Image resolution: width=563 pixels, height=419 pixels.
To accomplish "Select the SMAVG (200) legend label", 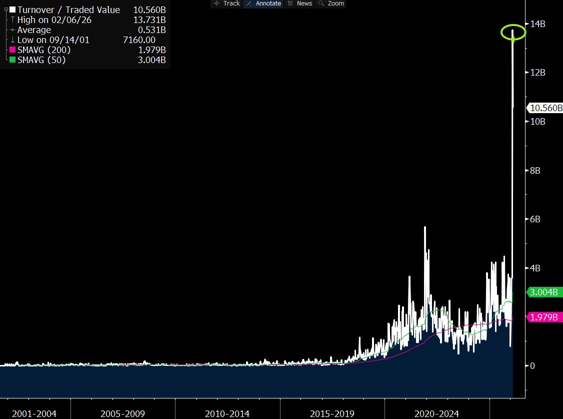I will click(44, 50).
